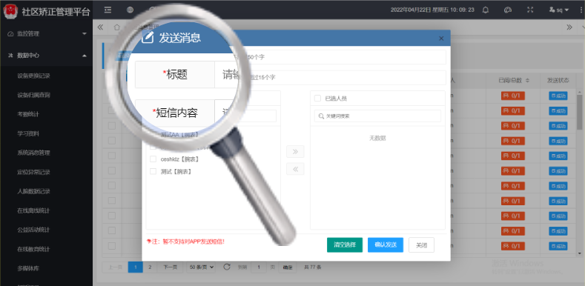Click the red 暂不支持对APP发送短信 note
The image size is (585, 286).
point(186,242)
